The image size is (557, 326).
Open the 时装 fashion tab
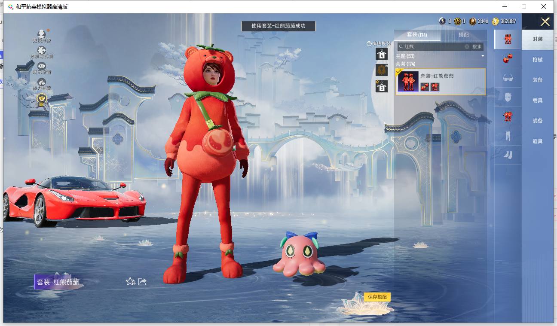(x=538, y=39)
